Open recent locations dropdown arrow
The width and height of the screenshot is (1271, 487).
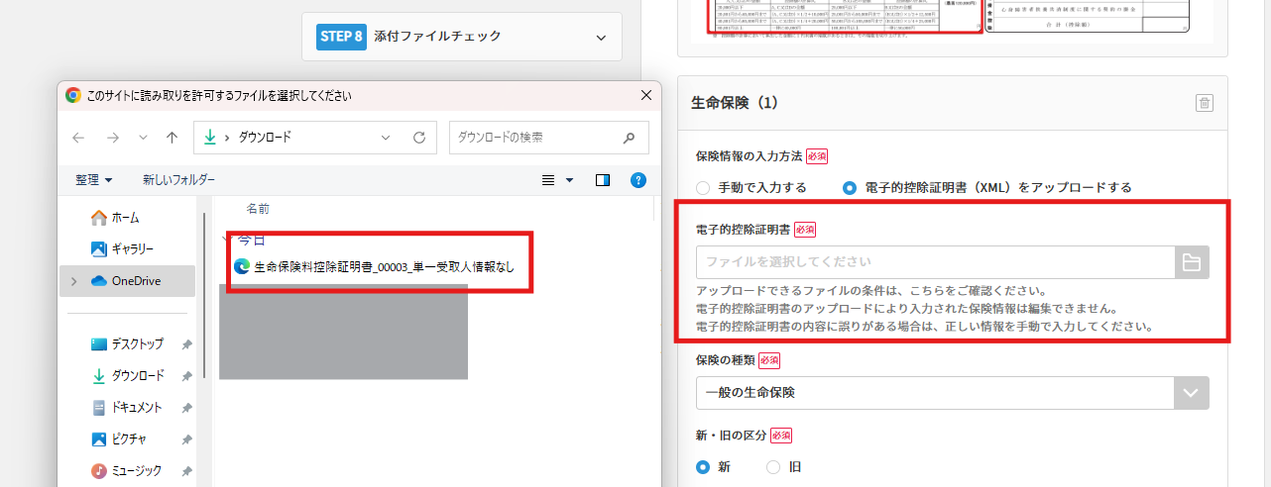pos(143,138)
